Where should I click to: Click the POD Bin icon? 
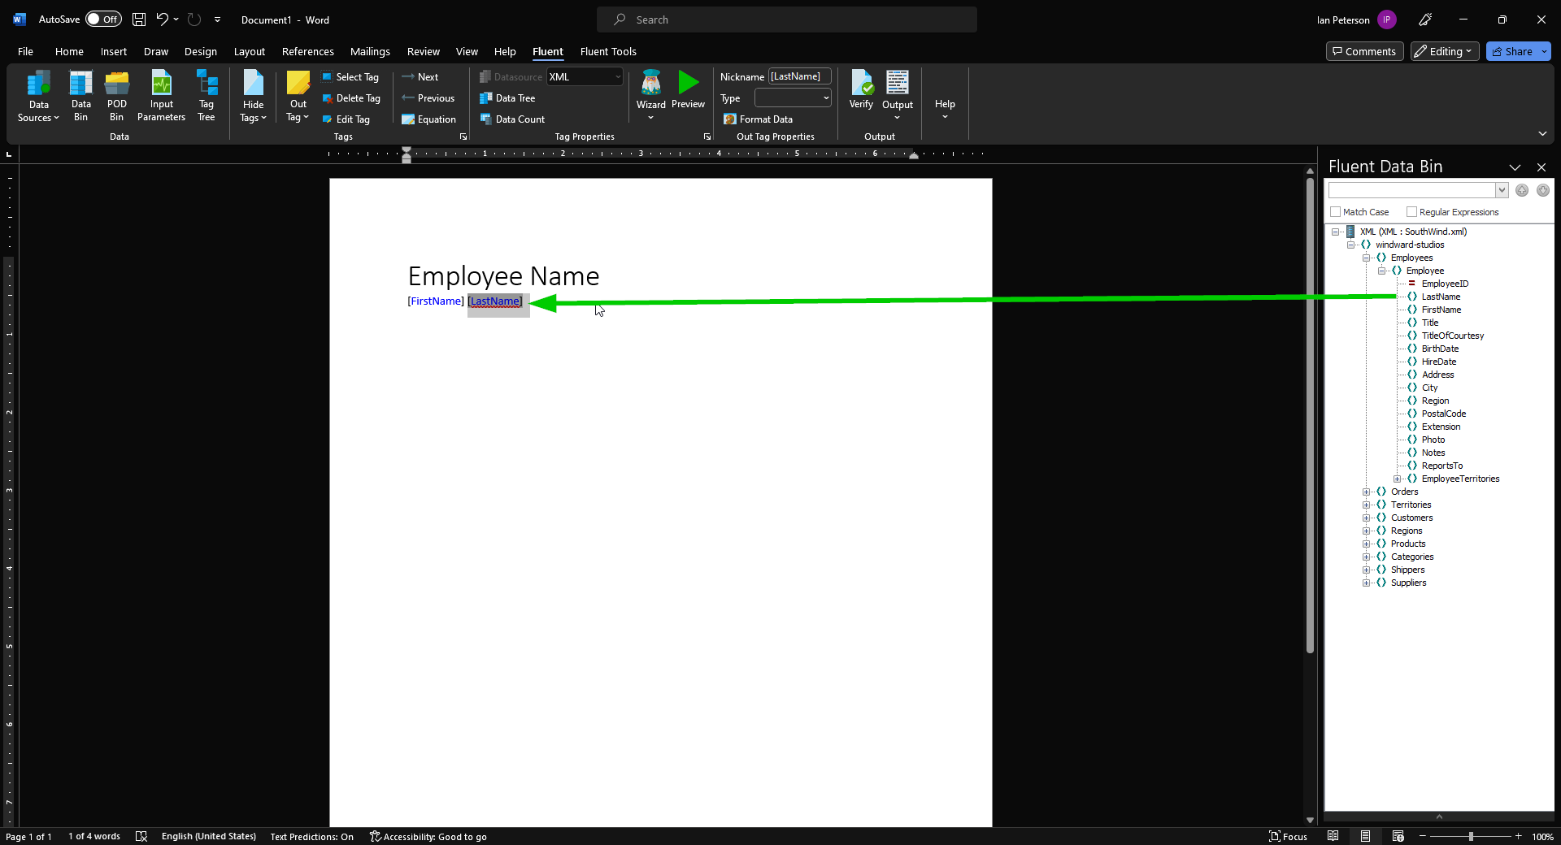[117, 97]
